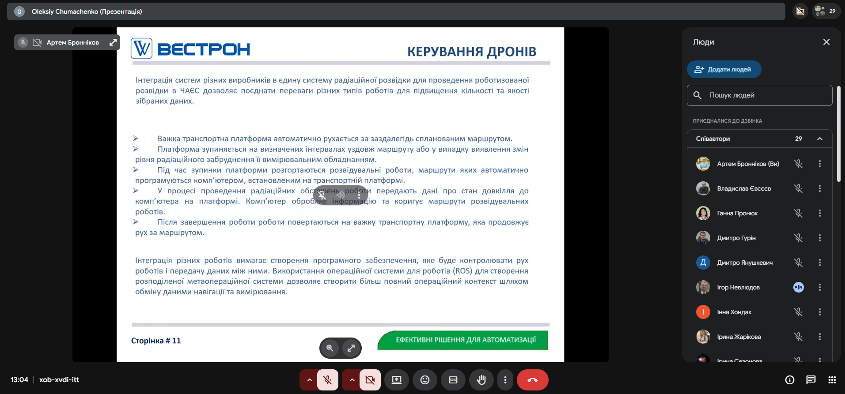This screenshot has width=845, height=394.
Task: Toggle closed captions
Action: point(453,380)
